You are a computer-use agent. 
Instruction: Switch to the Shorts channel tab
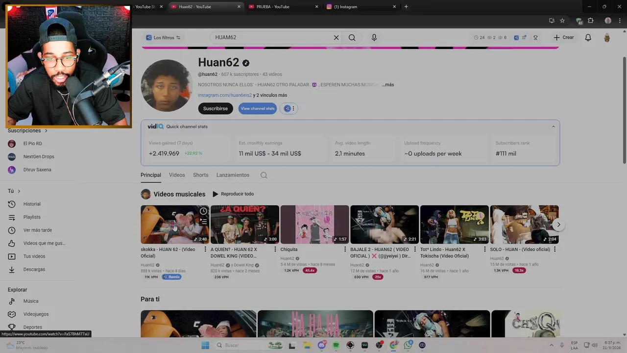pyautogui.click(x=201, y=175)
